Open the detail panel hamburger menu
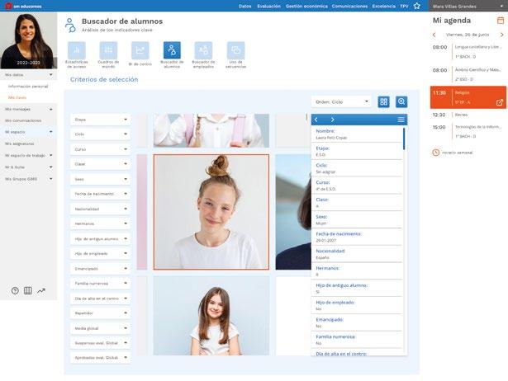The image size is (508, 381). [401, 120]
